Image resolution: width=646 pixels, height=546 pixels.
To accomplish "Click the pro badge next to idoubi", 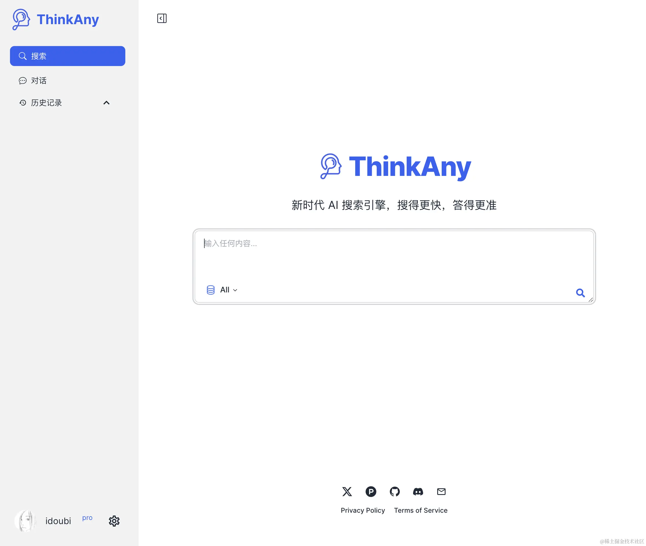I will click(87, 518).
